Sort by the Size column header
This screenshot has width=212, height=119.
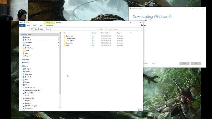(x=131, y=33)
